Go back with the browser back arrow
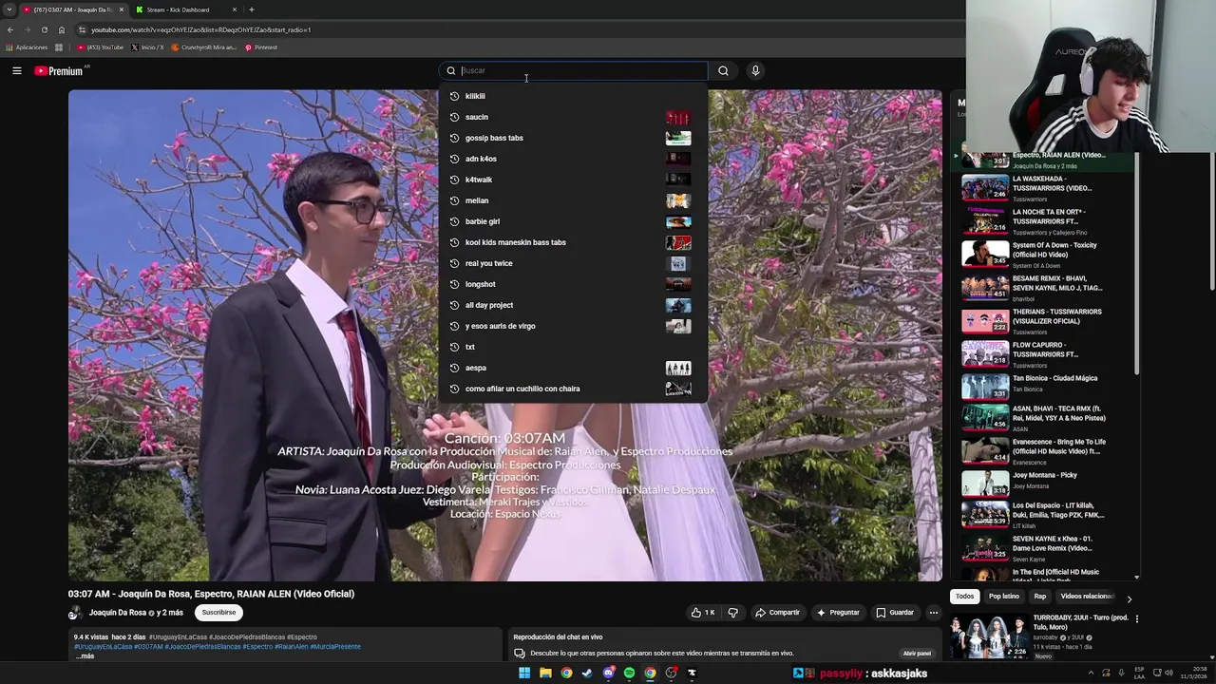1216x684 pixels. pos(9,29)
